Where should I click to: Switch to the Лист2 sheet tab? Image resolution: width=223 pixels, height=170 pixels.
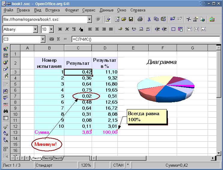[x=47, y=158]
